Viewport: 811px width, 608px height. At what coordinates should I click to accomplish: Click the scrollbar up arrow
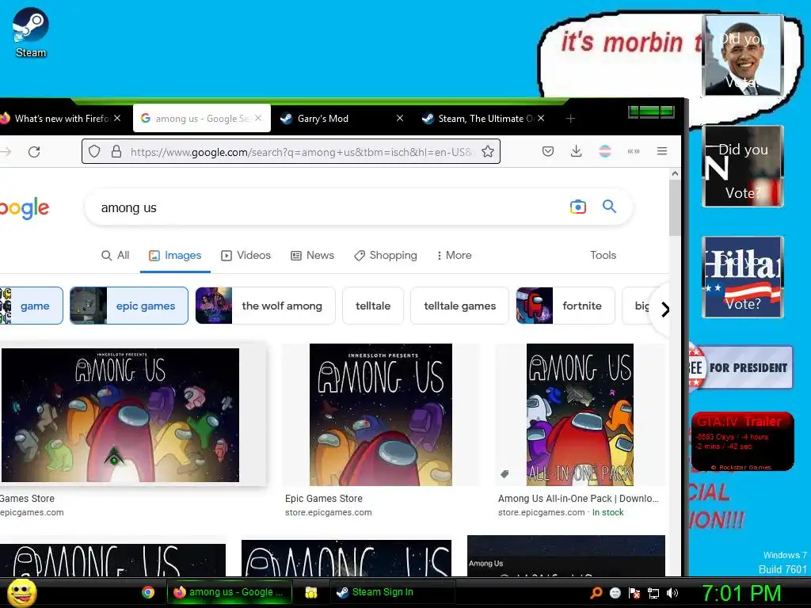point(675,173)
